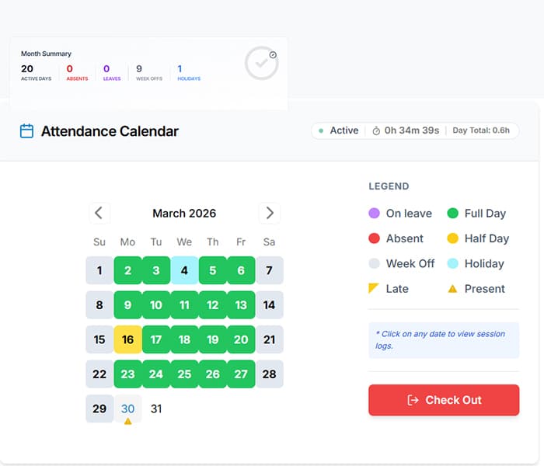Click the Day Total: 0.6h text
The width and height of the screenshot is (544, 466).
coord(481,130)
